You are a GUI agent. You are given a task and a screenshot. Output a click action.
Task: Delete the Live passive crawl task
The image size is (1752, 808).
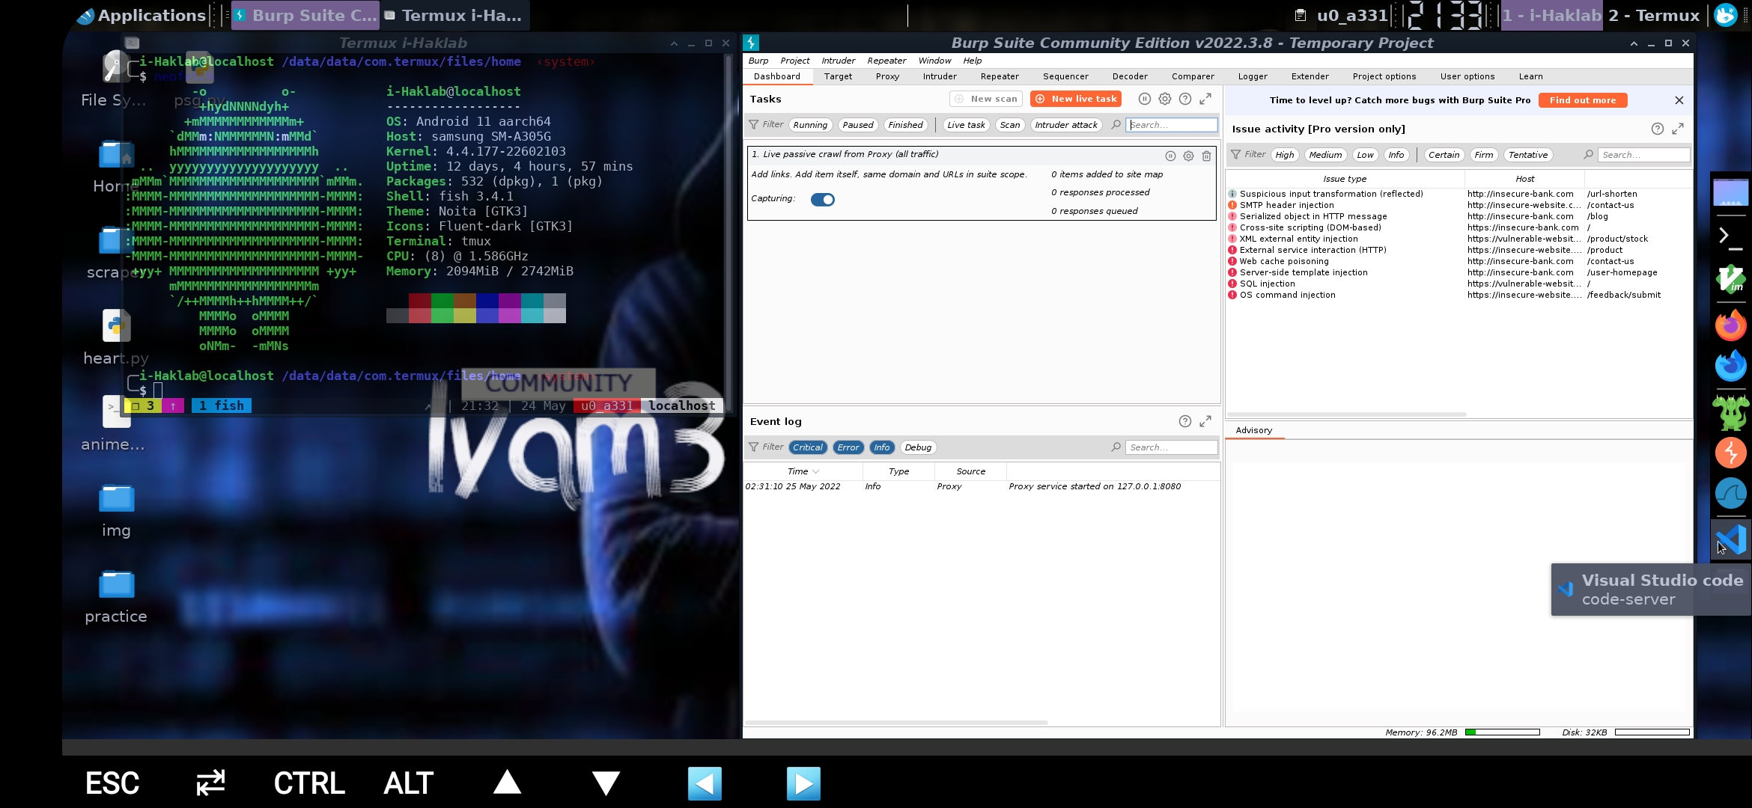click(1206, 156)
